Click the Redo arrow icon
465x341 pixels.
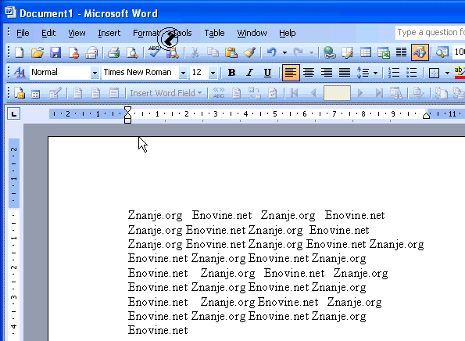click(x=298, y=53)
